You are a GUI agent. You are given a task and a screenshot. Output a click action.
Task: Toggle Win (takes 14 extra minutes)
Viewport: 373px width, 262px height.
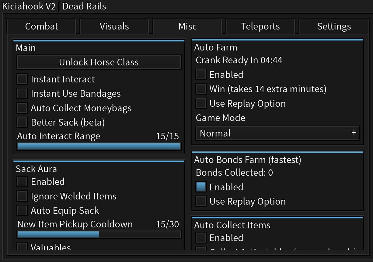coord(201,89)
